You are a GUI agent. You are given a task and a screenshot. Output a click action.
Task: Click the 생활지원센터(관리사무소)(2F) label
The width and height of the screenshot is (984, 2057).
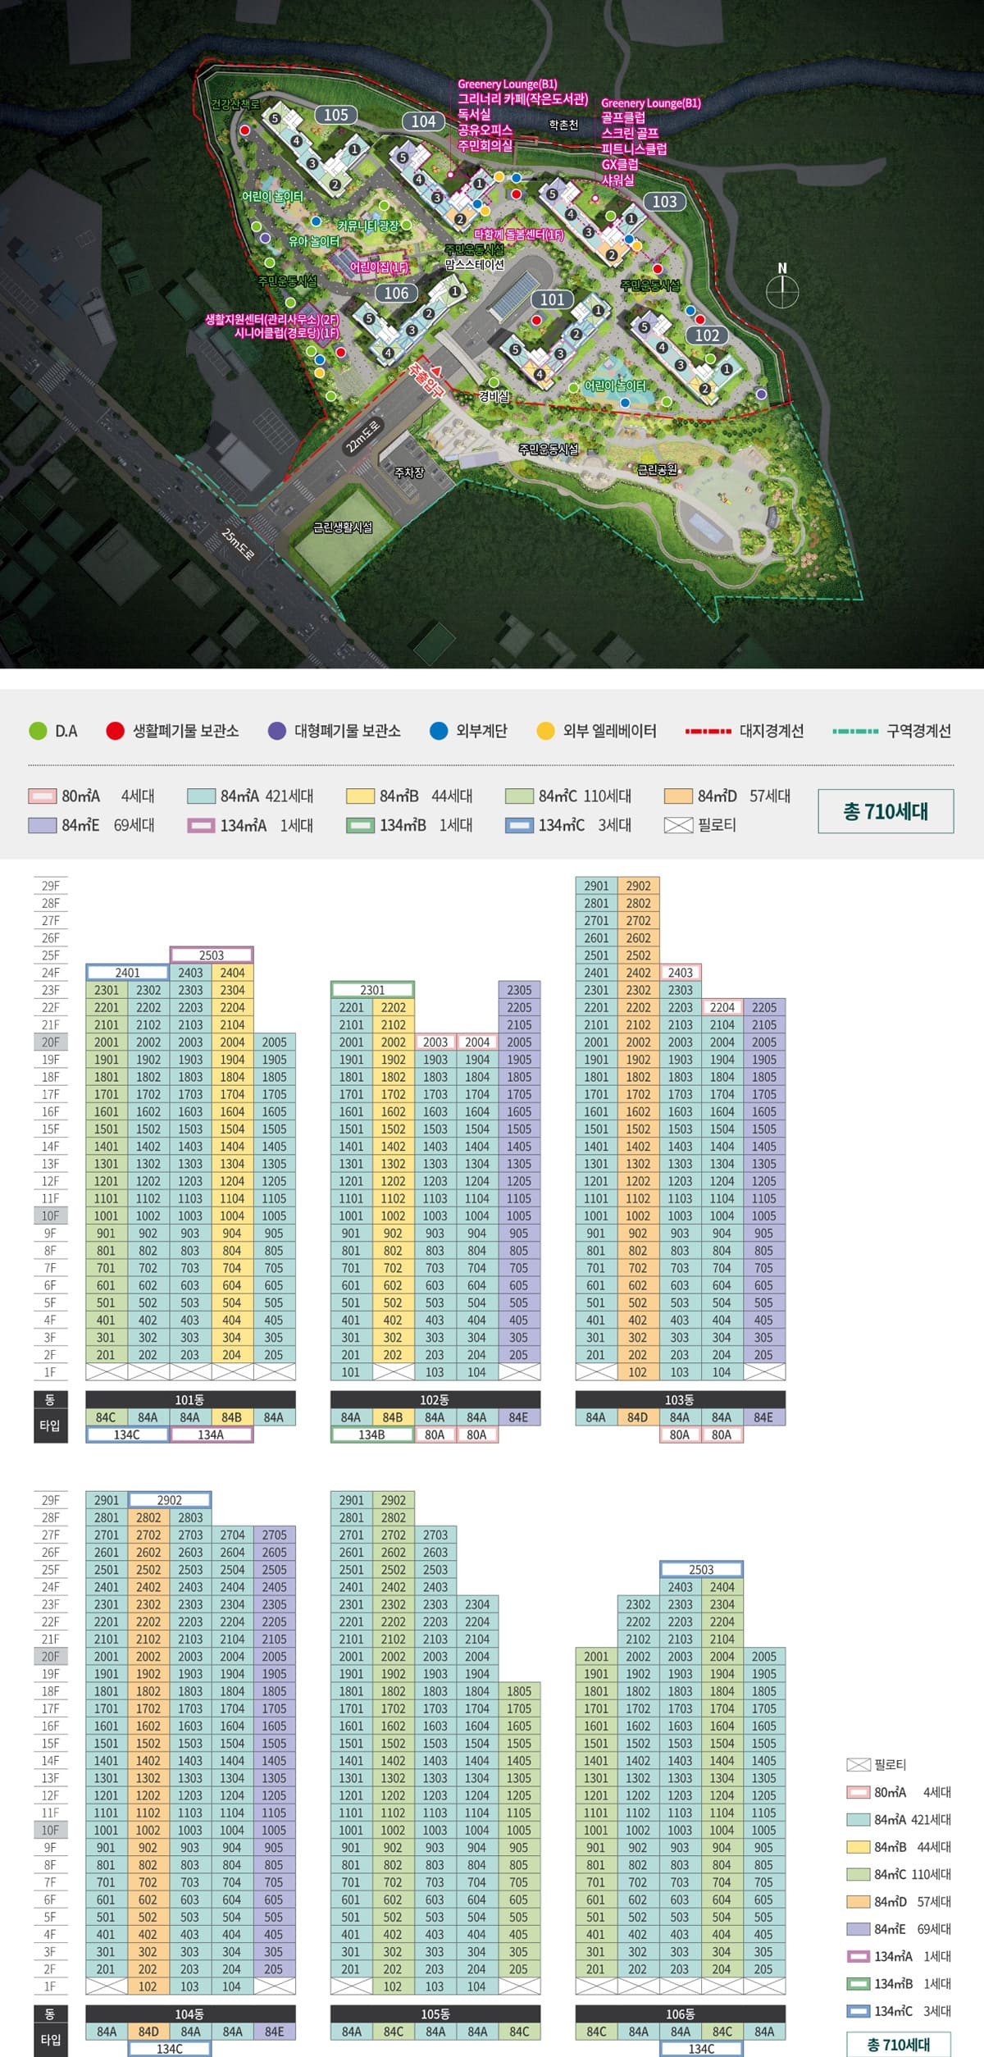click(x=272, y=320)
